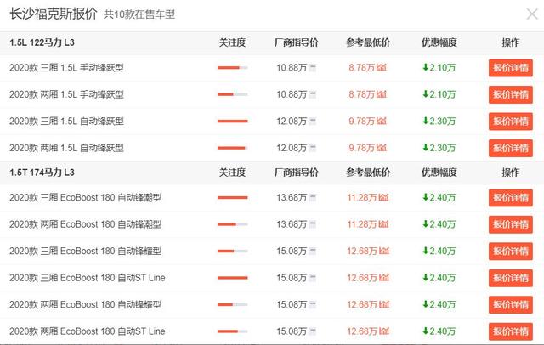Viewport: 544px width, 345px height.
Task: Show price trend chart for 两厢 EcoBoost 180 自动锋潮型
Action: point(383,224)
